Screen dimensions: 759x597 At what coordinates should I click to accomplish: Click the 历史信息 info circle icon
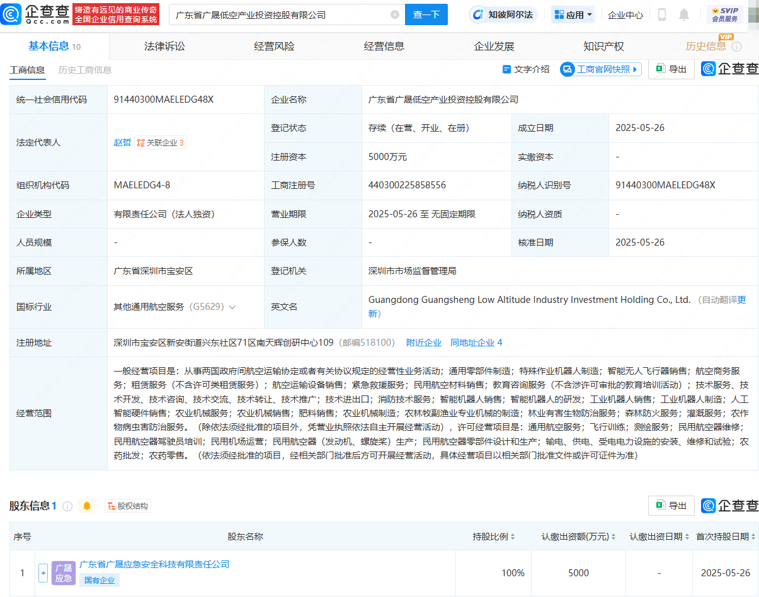[736, 47]
